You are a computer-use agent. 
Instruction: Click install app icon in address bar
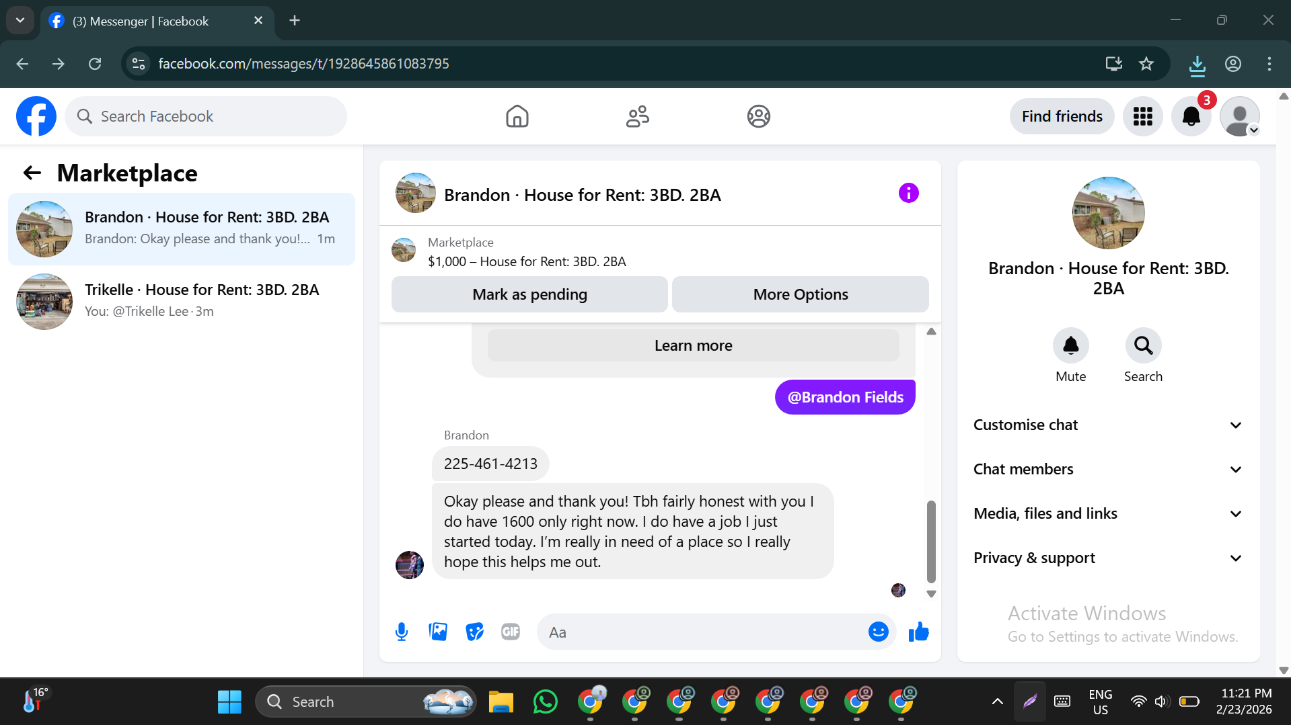coord(1113,64)
